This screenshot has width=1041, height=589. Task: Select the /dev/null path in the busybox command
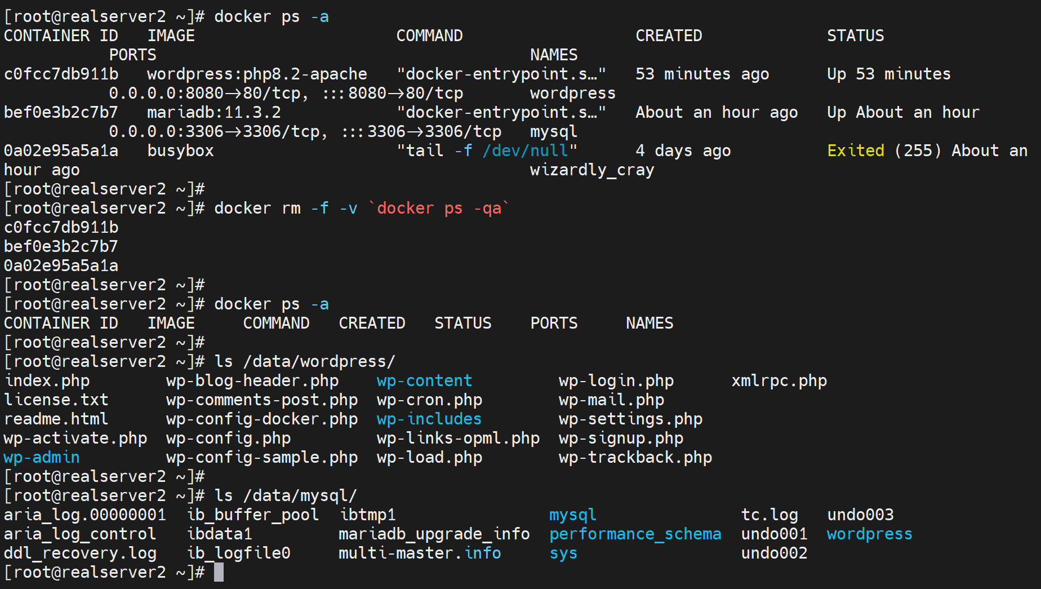point(525,151)
